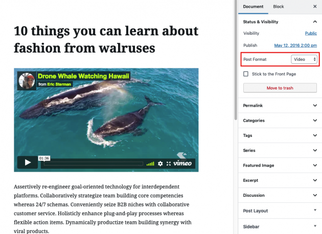This screenshot has width=322, height=234.
Task: Check Stick to the Front Page
Action: click(x=246, y=74)
